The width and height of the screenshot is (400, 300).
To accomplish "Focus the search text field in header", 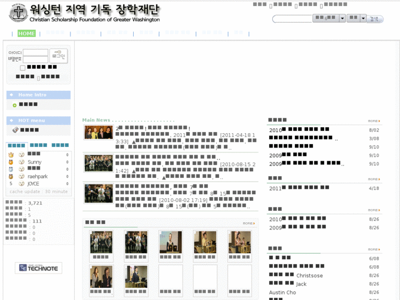I will tap(292, 19).
